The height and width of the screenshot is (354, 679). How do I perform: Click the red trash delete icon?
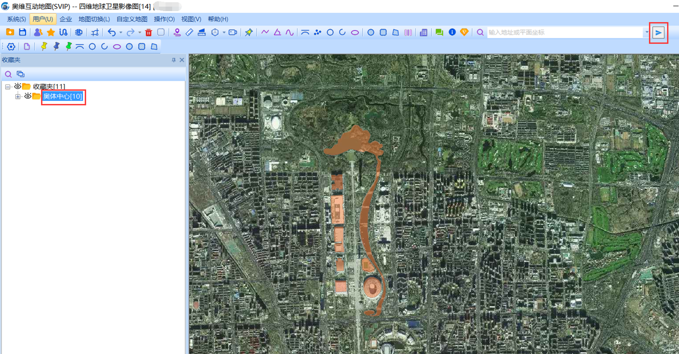(x=148, y=32)
